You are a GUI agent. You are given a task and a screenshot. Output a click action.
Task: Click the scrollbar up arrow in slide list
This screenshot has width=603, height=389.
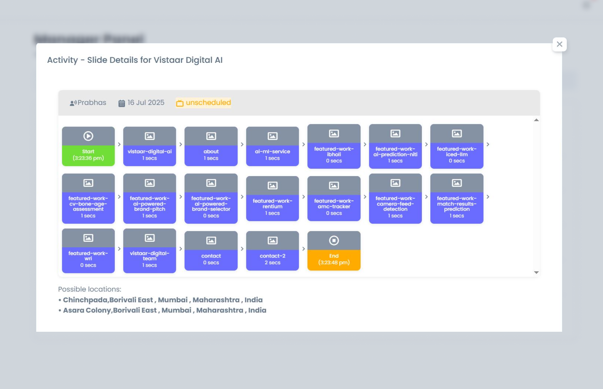coord(536,120)
